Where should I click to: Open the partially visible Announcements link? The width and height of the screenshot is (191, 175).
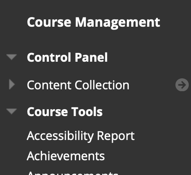[x=72, y=173]
